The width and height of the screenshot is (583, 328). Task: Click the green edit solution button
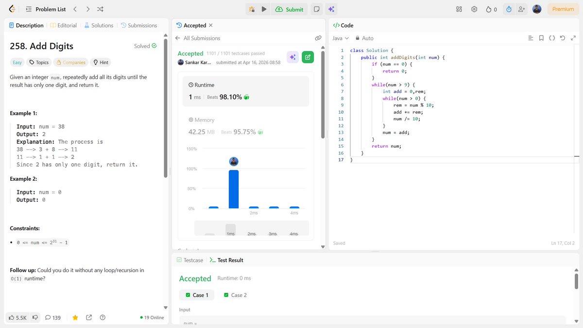308,57
